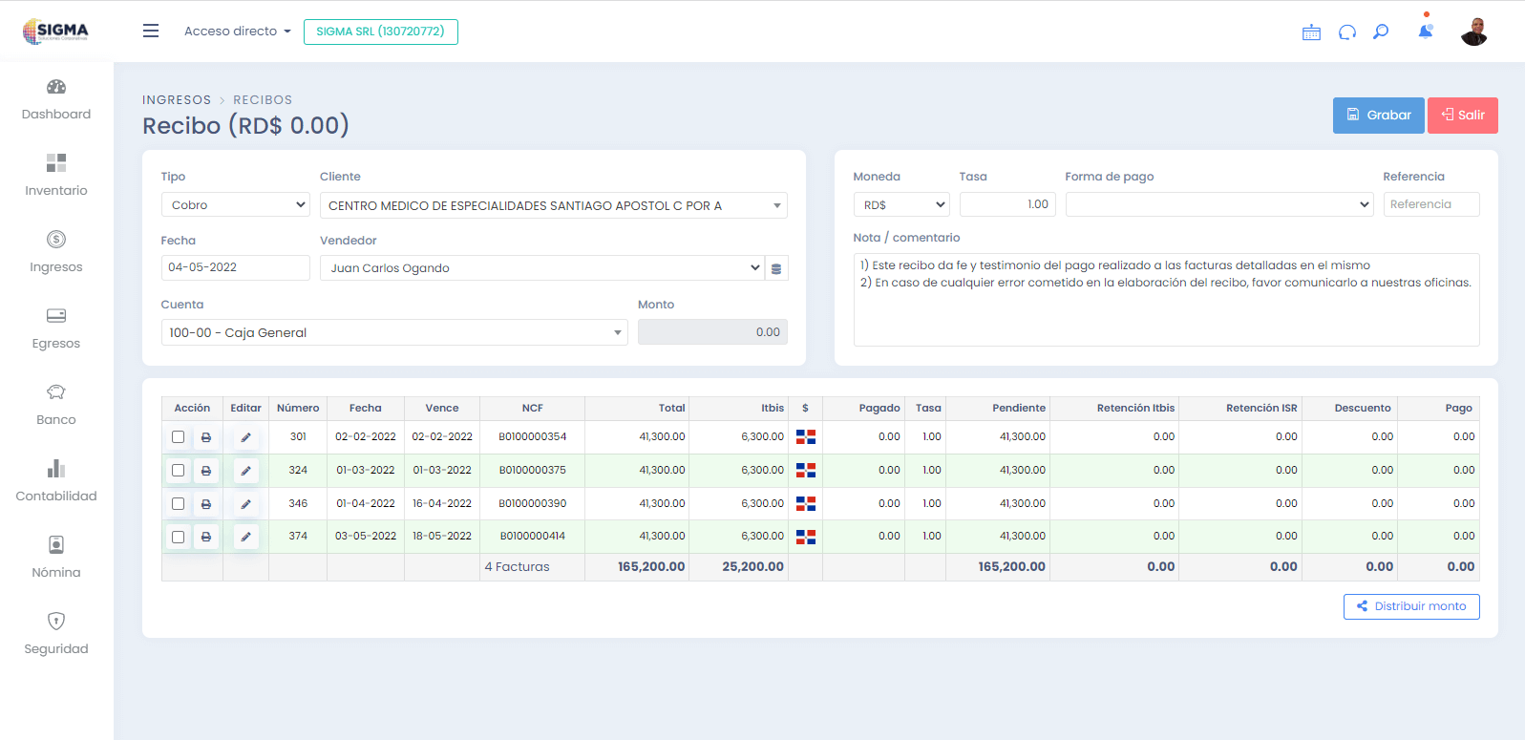Open the calendar icon in header

pyautogui.click(x=1311, y=32)
